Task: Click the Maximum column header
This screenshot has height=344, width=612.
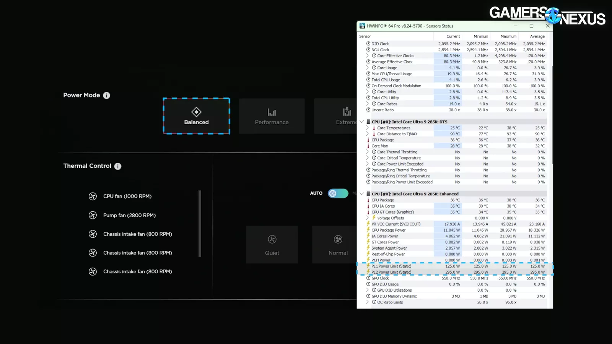Action: [508, 36]
